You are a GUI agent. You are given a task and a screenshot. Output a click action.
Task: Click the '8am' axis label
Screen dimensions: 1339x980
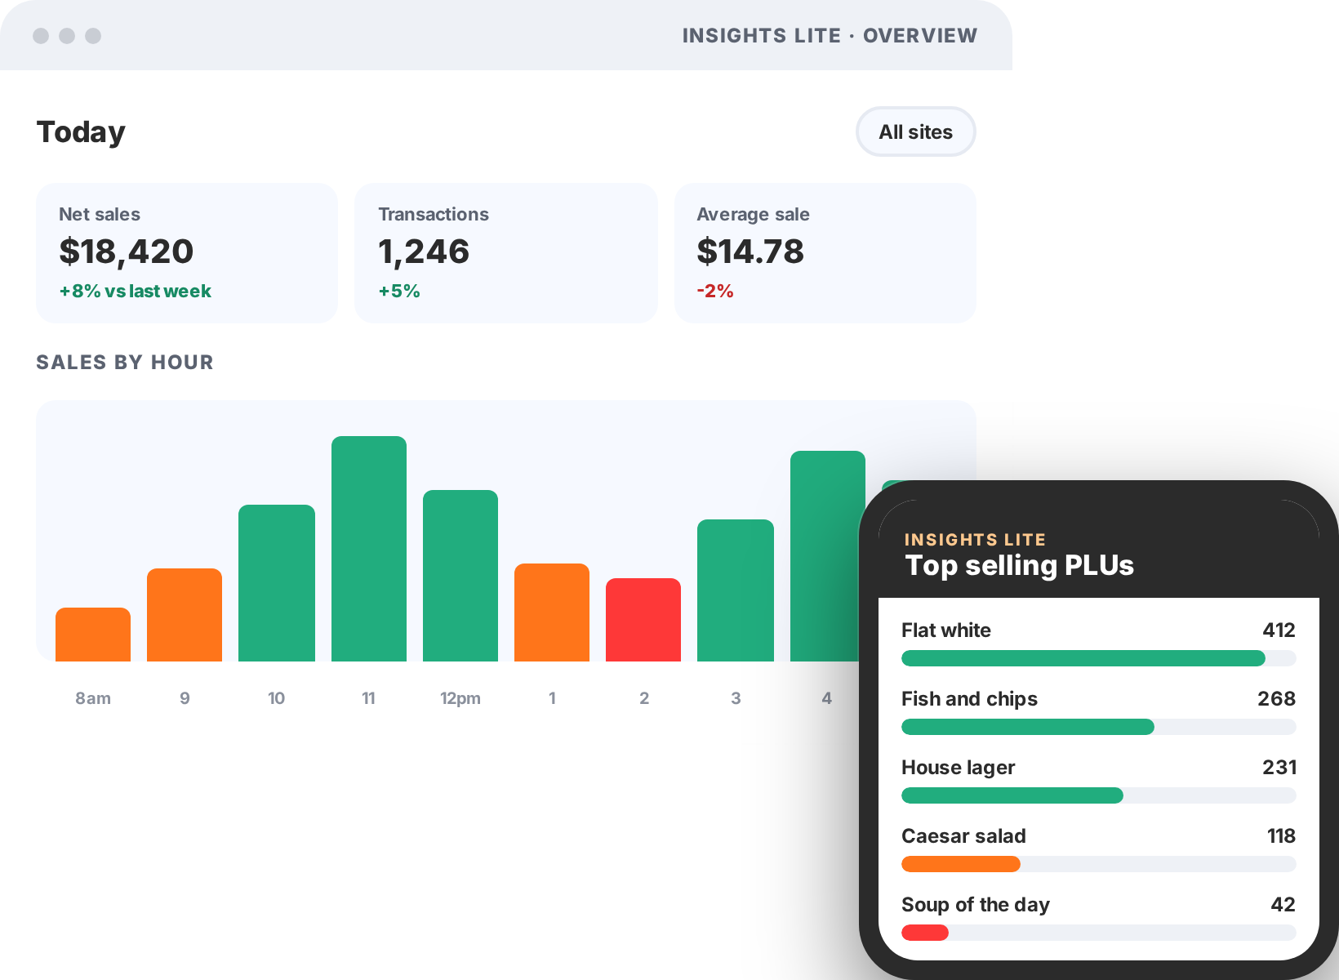[x=93, y=698]
